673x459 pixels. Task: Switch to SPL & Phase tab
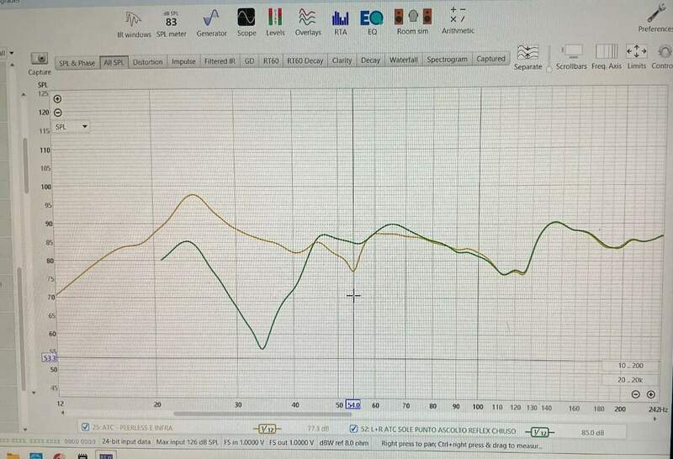pos(77,63)
